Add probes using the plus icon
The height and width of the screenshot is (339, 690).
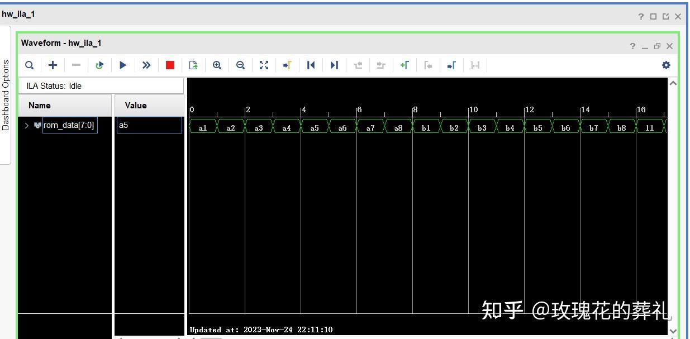click(x=53, y=65)
